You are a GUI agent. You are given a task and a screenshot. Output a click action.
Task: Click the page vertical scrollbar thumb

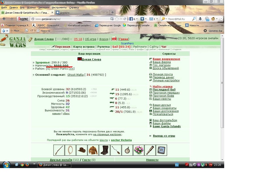click(x=222, y=83)
